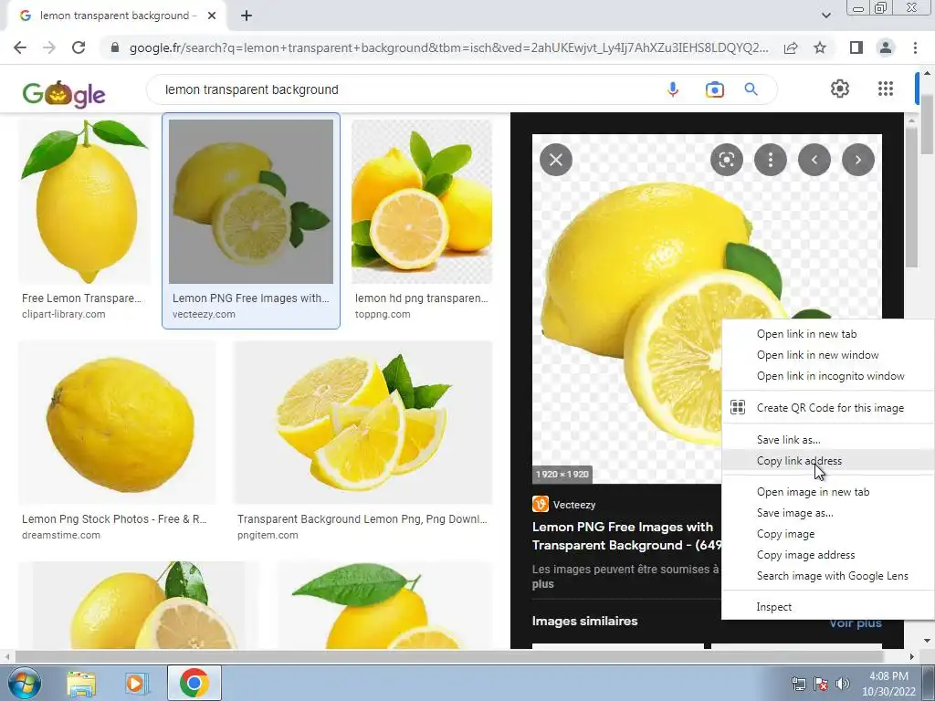Click Transparent Background Lemon Png title
935x701 pixels.
pos(362,519)
